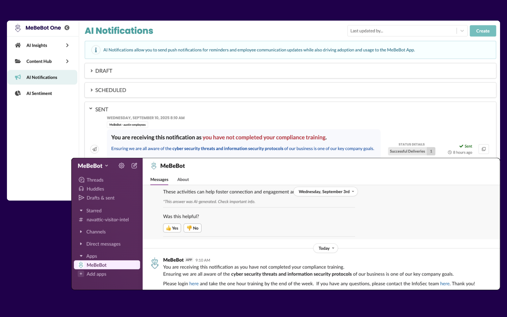Click the MeBeBot avatar on the 9:10 AM message
Viewport: 507px width, 317px height.
click(x=155, y=263)
